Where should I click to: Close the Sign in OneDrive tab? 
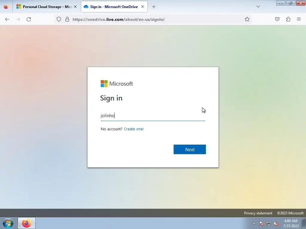tap(143, 7)
